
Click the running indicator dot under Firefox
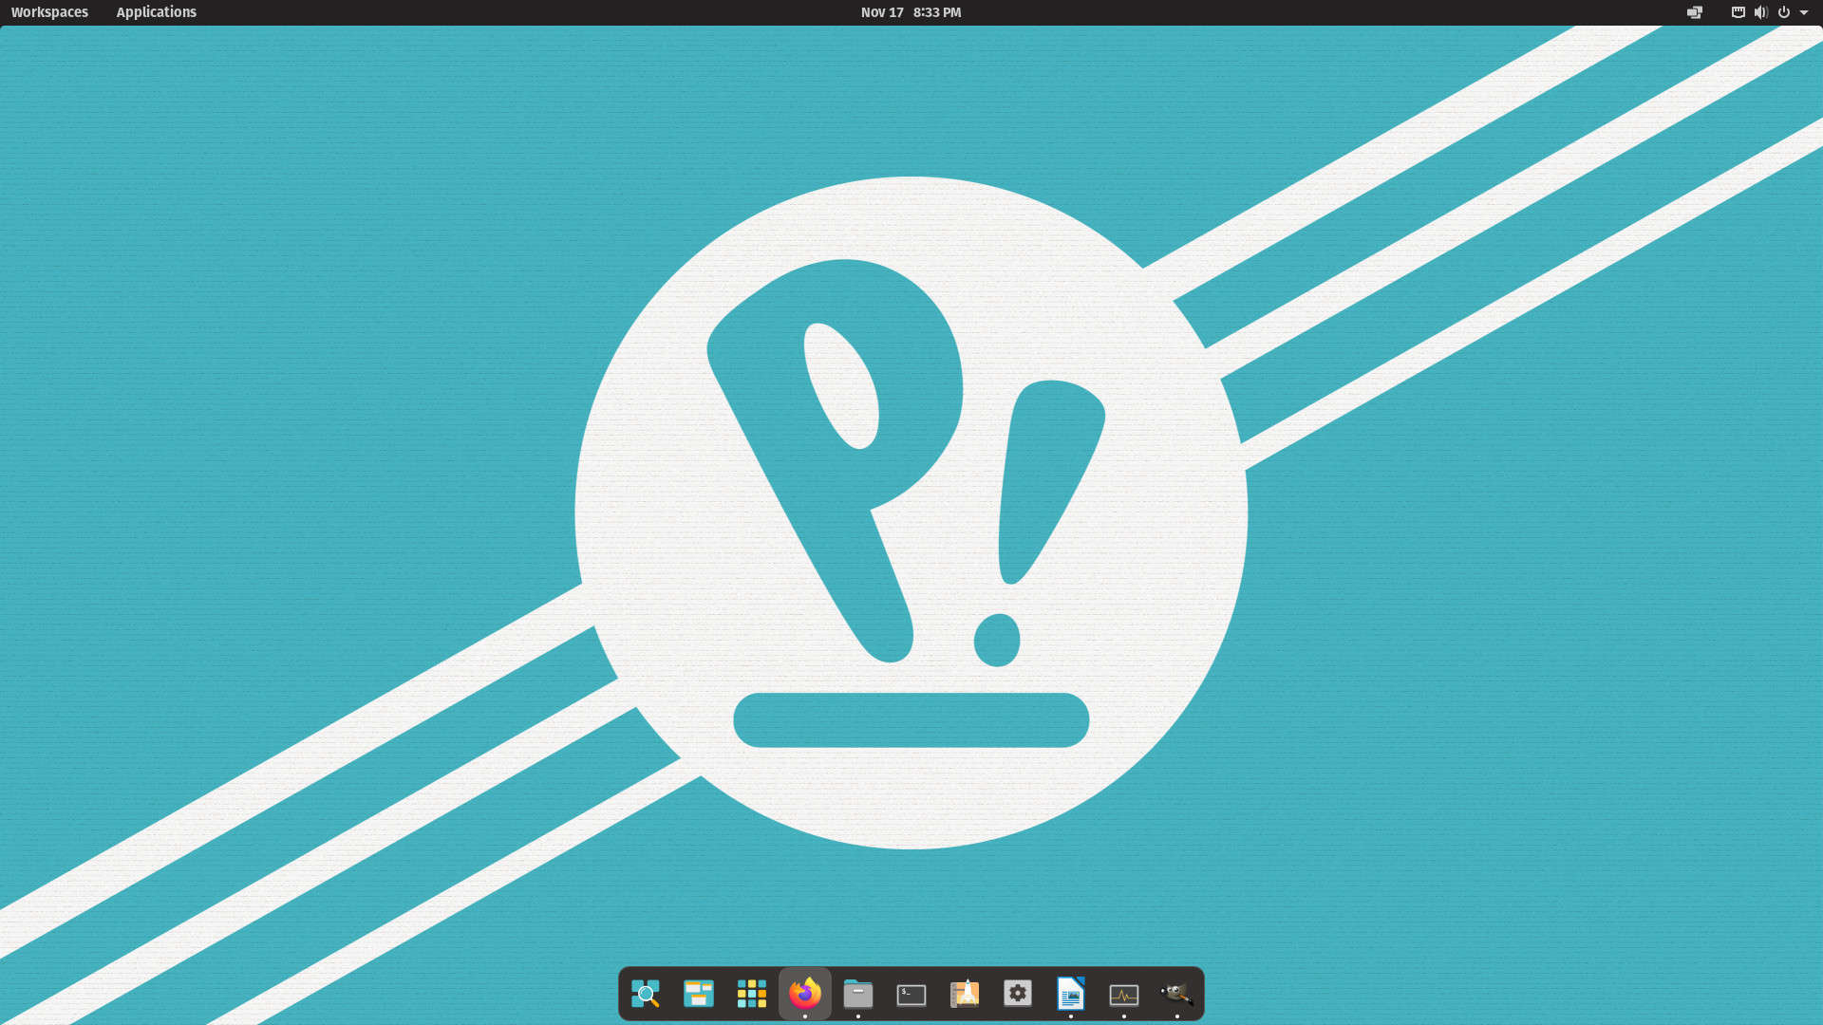pos(804,1015)
